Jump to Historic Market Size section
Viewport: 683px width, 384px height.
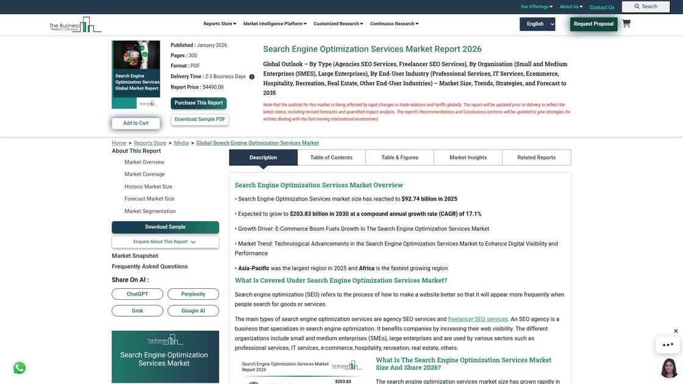(x=148, y=187)
